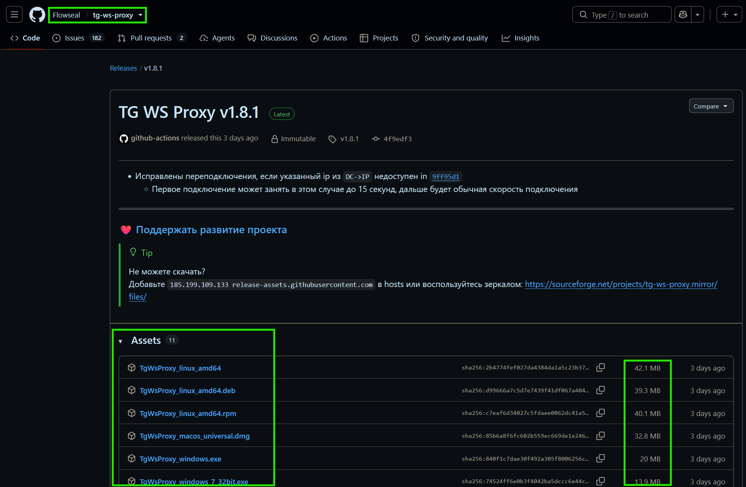Open commit 4f9edf3

pyautogui.click(x=392, y=139)
